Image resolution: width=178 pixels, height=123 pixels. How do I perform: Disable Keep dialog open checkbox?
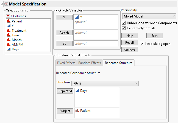point(142,44)
